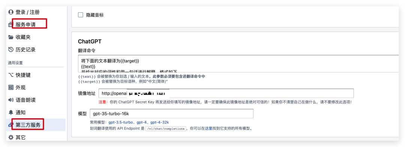405x147 pixels.
Task: Click the shortcut key icon beside 快捷键
Action: coord(10,75)
